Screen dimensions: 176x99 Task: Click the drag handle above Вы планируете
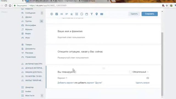104,68
